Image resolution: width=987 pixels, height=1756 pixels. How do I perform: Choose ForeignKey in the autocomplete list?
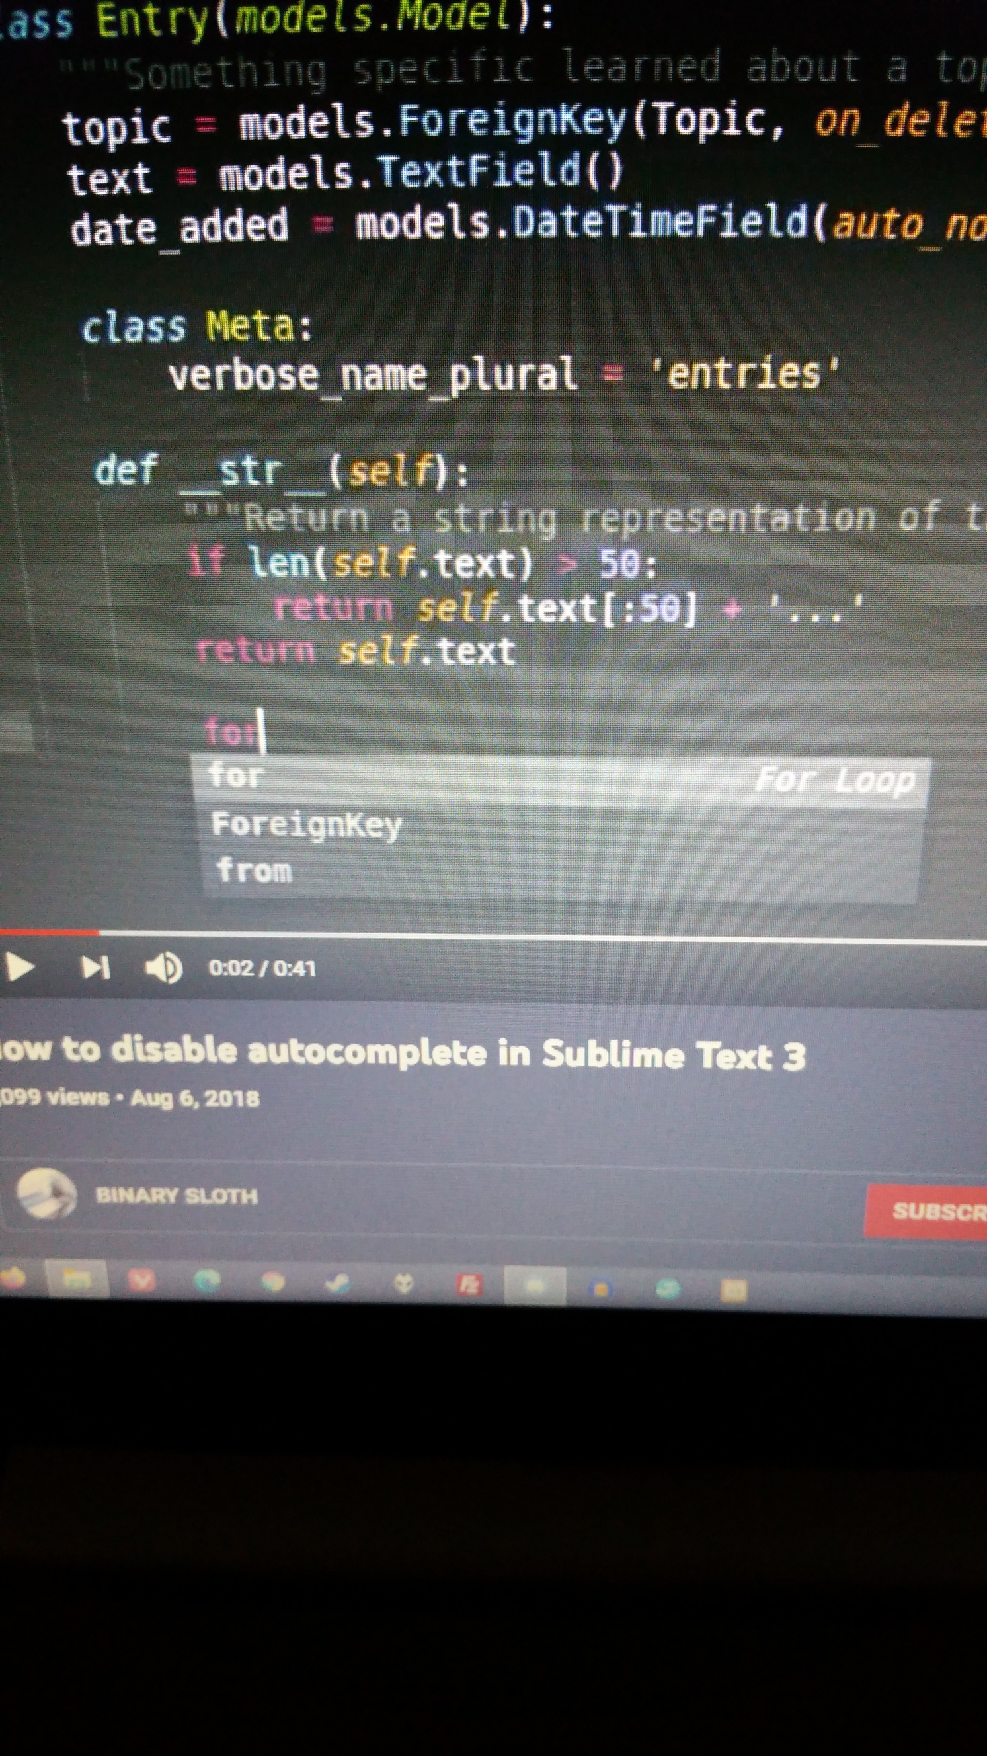tap(307, 824)
